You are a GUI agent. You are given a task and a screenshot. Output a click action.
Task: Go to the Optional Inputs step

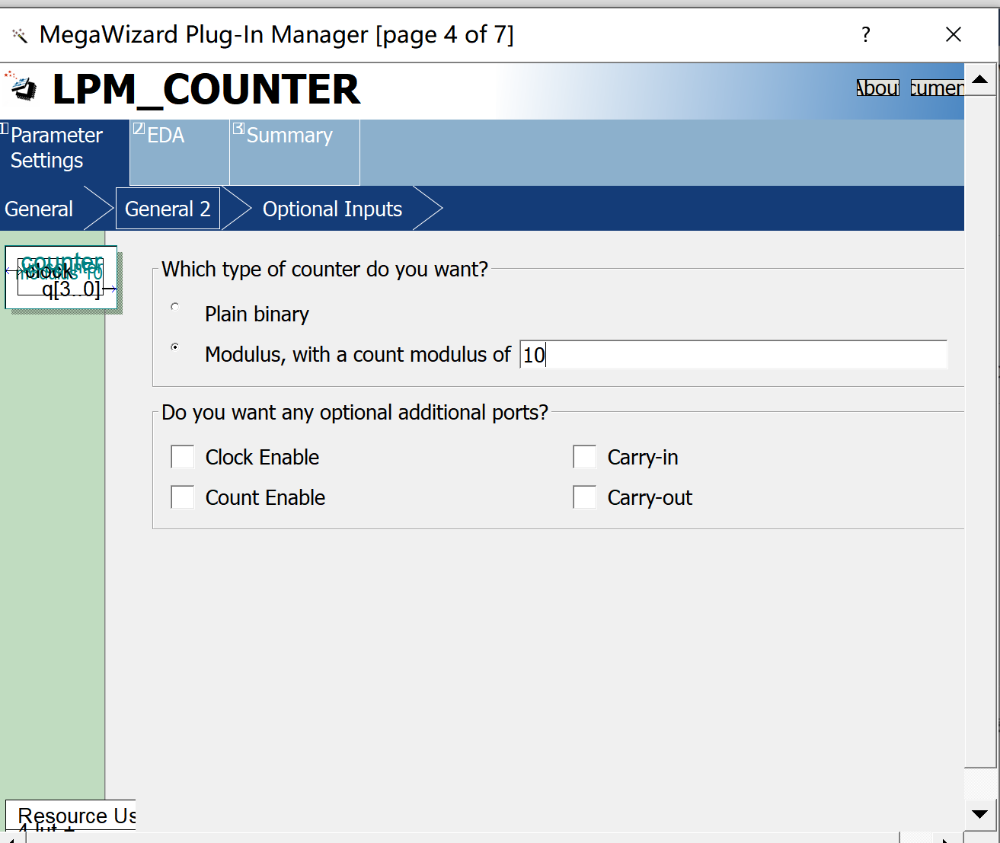pos(332,209)
